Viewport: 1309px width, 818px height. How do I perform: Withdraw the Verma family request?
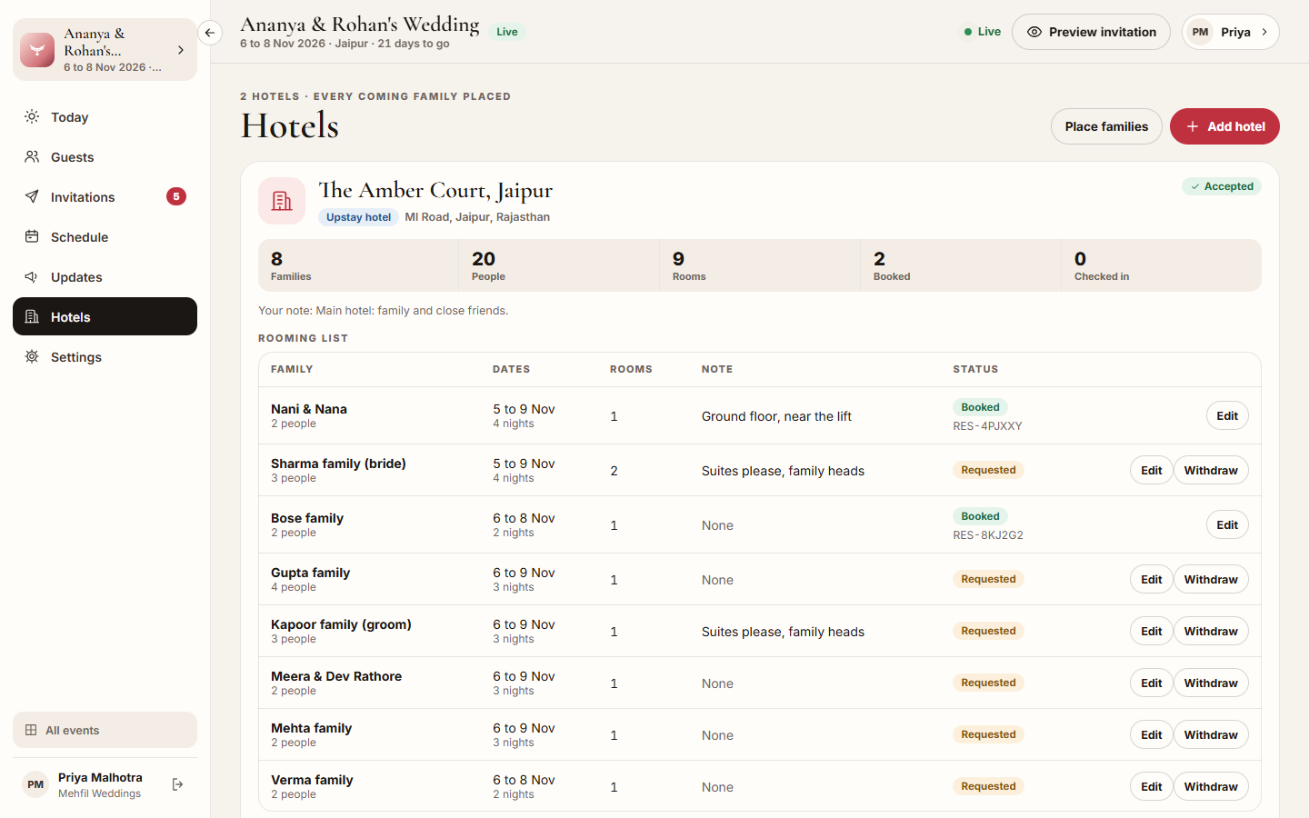[1211, 786]
